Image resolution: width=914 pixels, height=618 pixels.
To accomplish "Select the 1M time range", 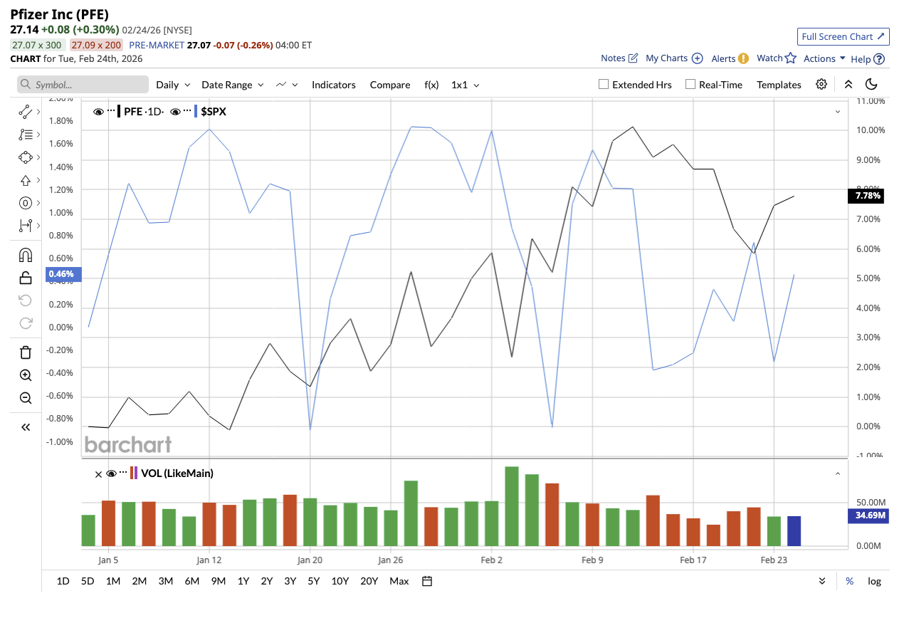I will pos(113,581).
